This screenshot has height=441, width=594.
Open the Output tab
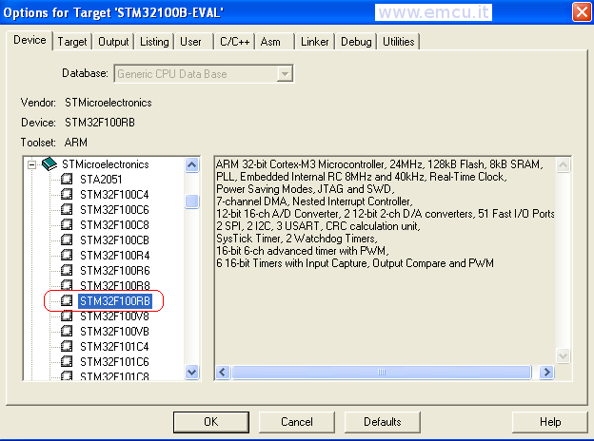click(113, 42)
